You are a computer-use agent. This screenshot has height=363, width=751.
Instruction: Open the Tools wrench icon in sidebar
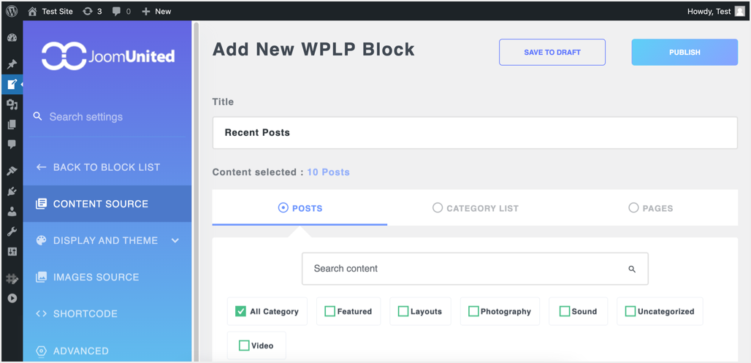click(x=12, y=232)
